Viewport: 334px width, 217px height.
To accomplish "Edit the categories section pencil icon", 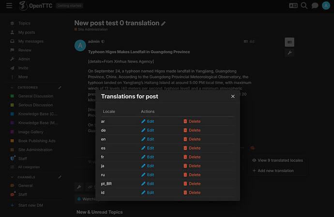I will pos(60,87).
